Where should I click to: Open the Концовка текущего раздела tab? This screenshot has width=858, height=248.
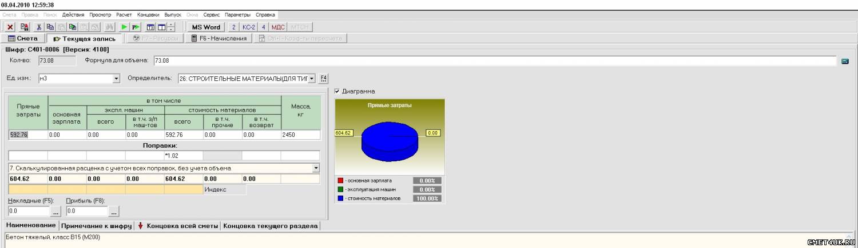[271, 226]
